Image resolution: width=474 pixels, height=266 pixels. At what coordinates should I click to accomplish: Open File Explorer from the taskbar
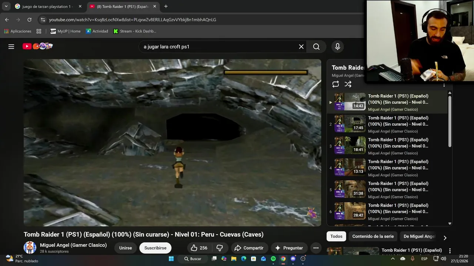point(234,259)
